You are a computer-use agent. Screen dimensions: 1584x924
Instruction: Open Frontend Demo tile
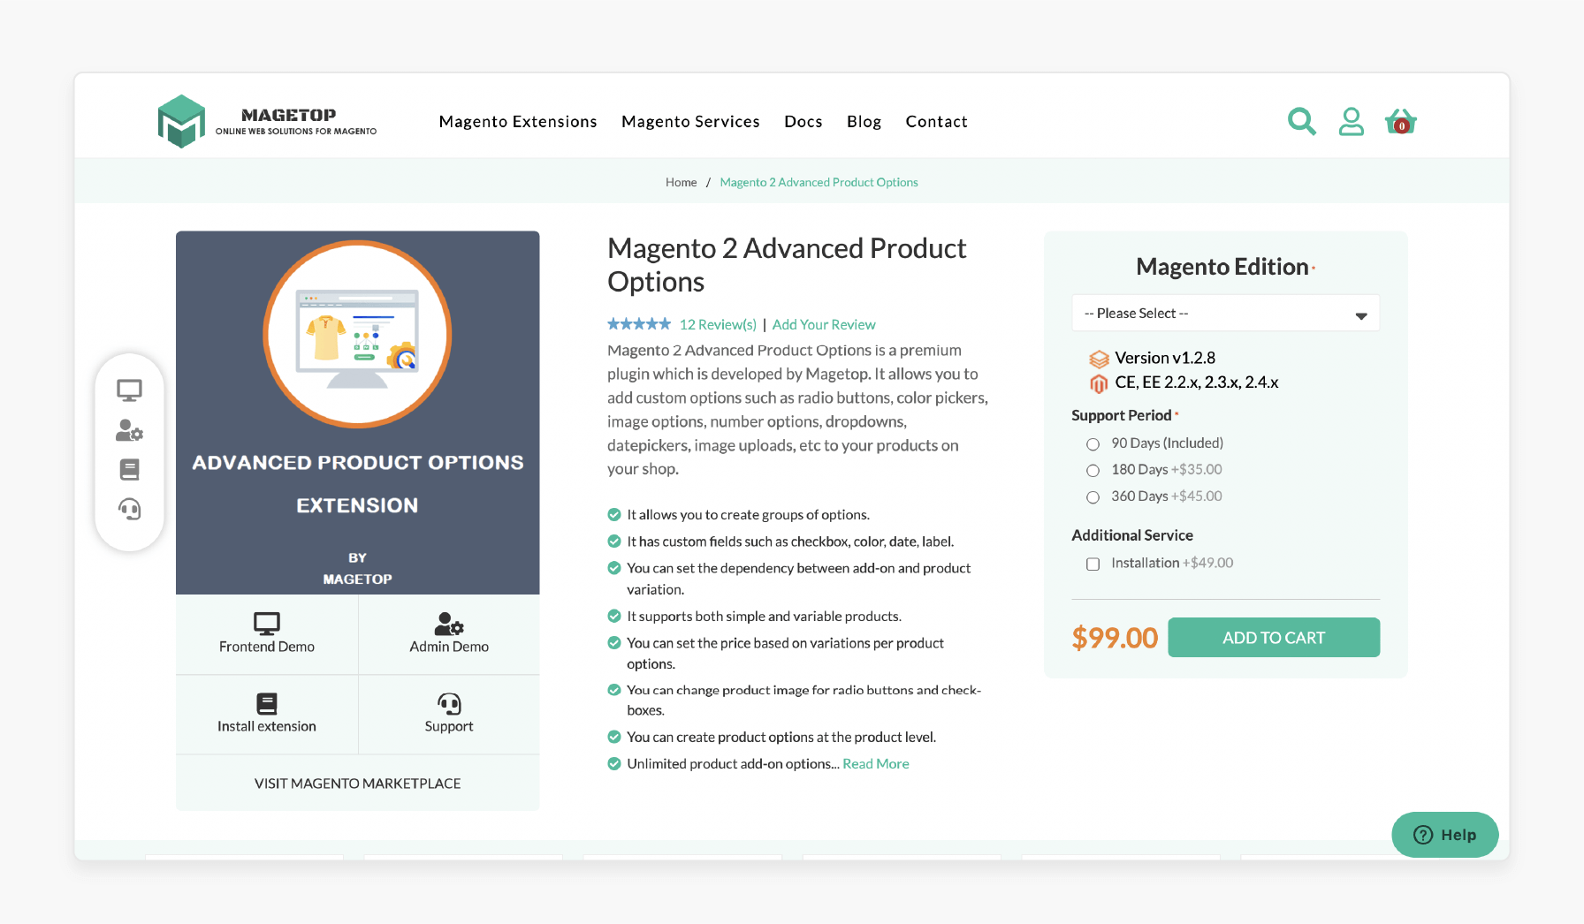(x=267, y=634)
